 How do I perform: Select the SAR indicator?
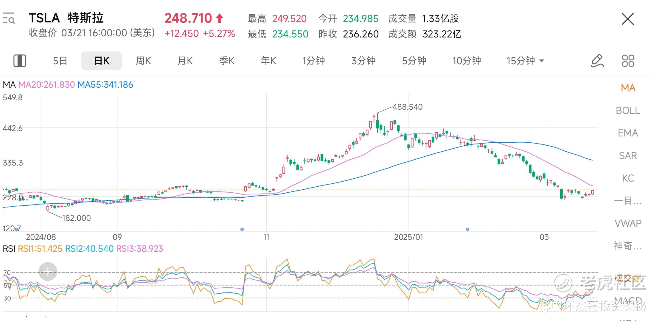coord(628,156)
